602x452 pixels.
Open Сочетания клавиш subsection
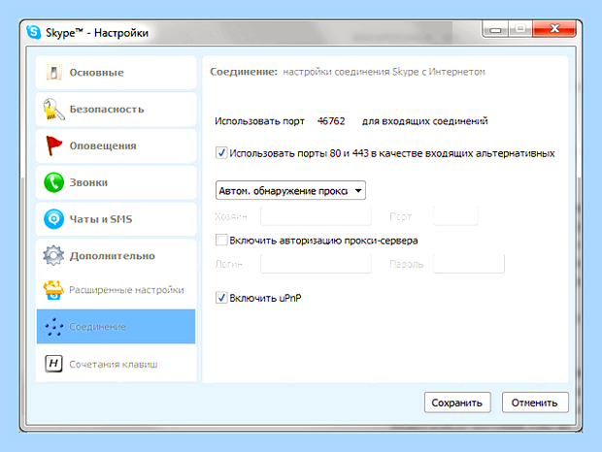click(116, 364)
